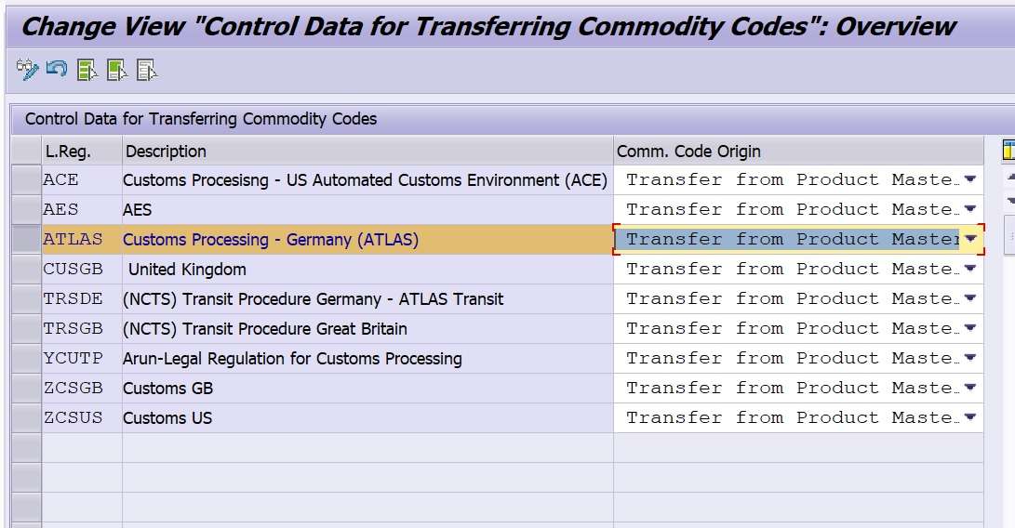The image size is (1015, 528).
Task: Click the Deselect All rows icon
Action: (x=147, y=70)
